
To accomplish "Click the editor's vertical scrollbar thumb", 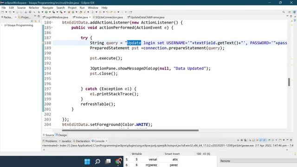I will 289,82.
